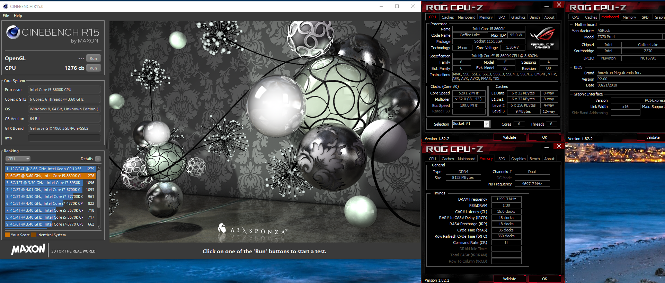Open Caches tab in top-left CPU-Z window
This screenshot has height=283, width=665.
tap(447, 17)
